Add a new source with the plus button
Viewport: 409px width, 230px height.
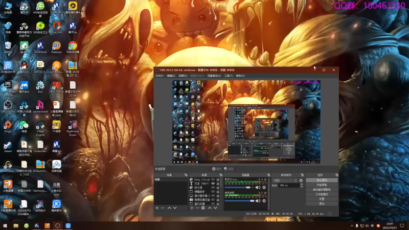point(192,208)
